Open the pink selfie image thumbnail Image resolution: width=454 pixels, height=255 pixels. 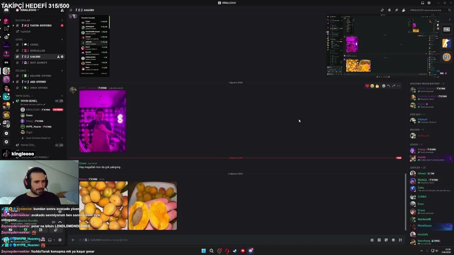point(103,121)
